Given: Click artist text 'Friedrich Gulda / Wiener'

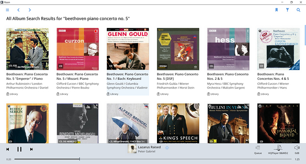Looking at the screenshot, I should (176, 86).
